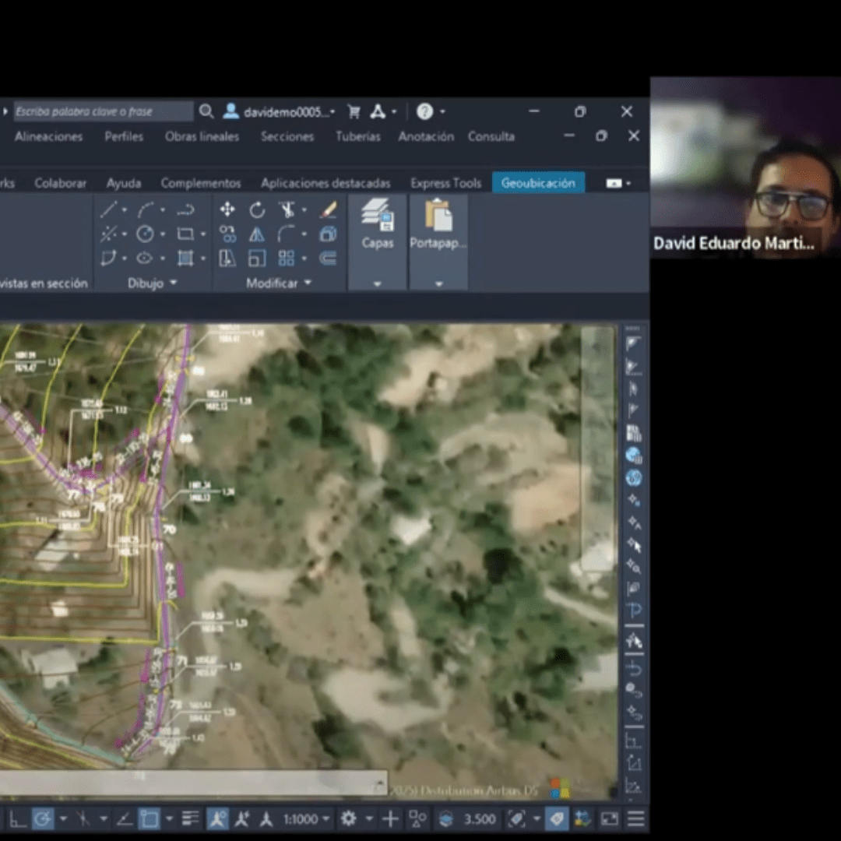
Task: Choose the Circle tool in Dibujo panel
Action: coord(146,234)
